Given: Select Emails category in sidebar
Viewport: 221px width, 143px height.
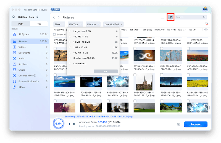Looking at the screenshot, I should [x=30, y=70].
